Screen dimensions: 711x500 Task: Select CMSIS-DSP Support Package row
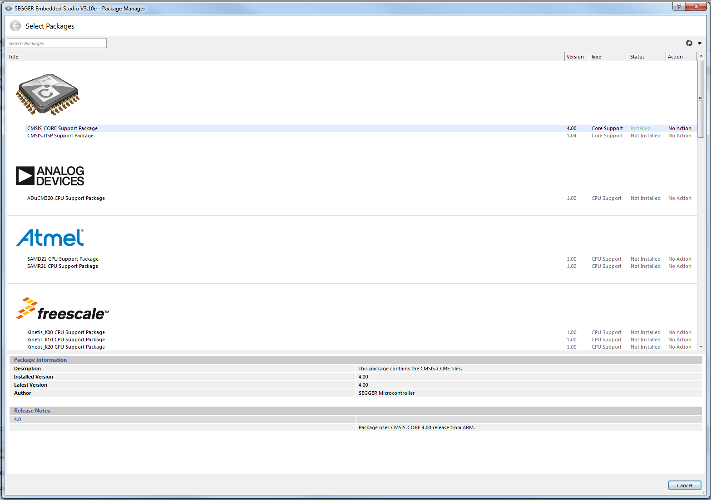tap(360, 136)
